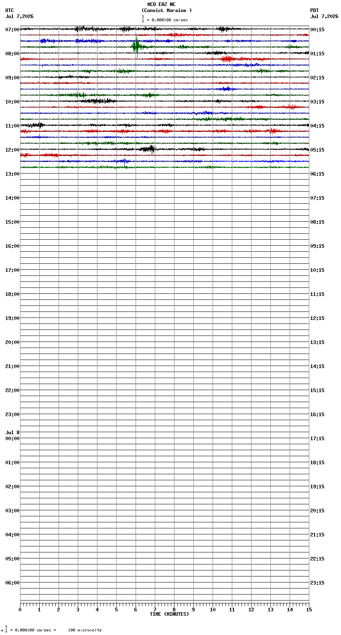
Task: Click the 03:15 PDT row label
Action: [317, 102]
